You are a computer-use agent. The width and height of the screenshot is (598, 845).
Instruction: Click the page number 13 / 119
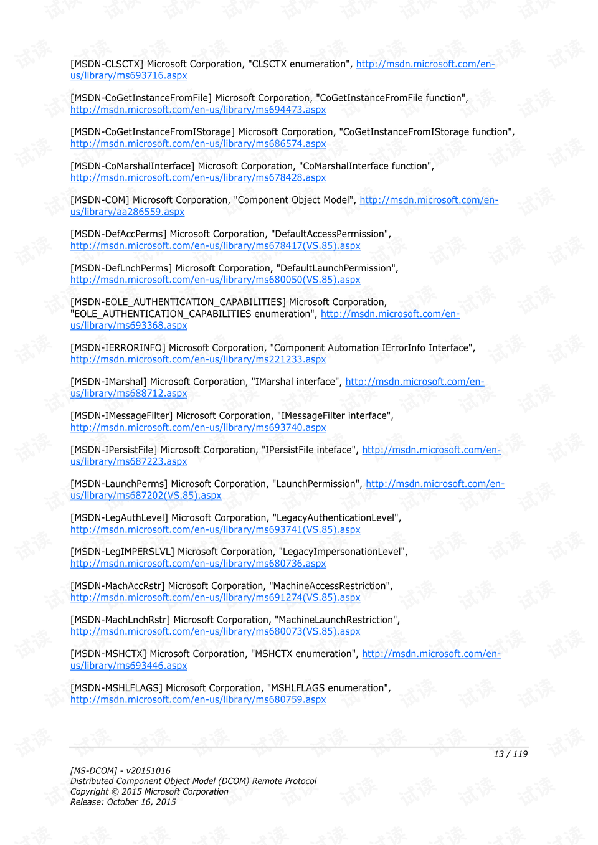tap(511, 754)
